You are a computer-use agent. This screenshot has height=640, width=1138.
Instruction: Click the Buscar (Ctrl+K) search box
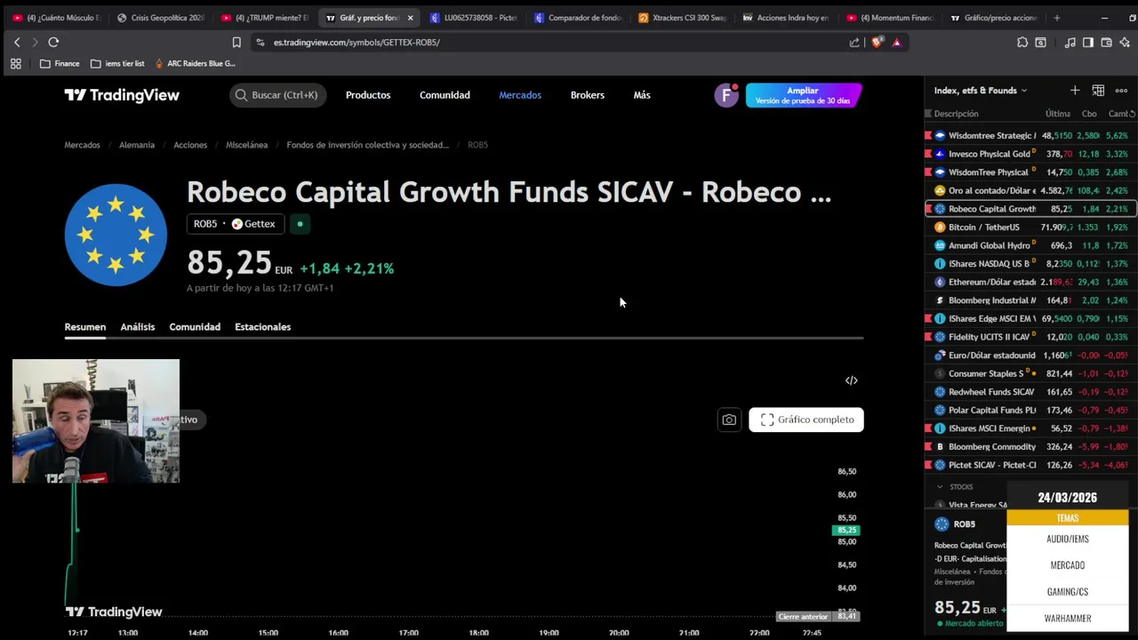tap(277, 95)
